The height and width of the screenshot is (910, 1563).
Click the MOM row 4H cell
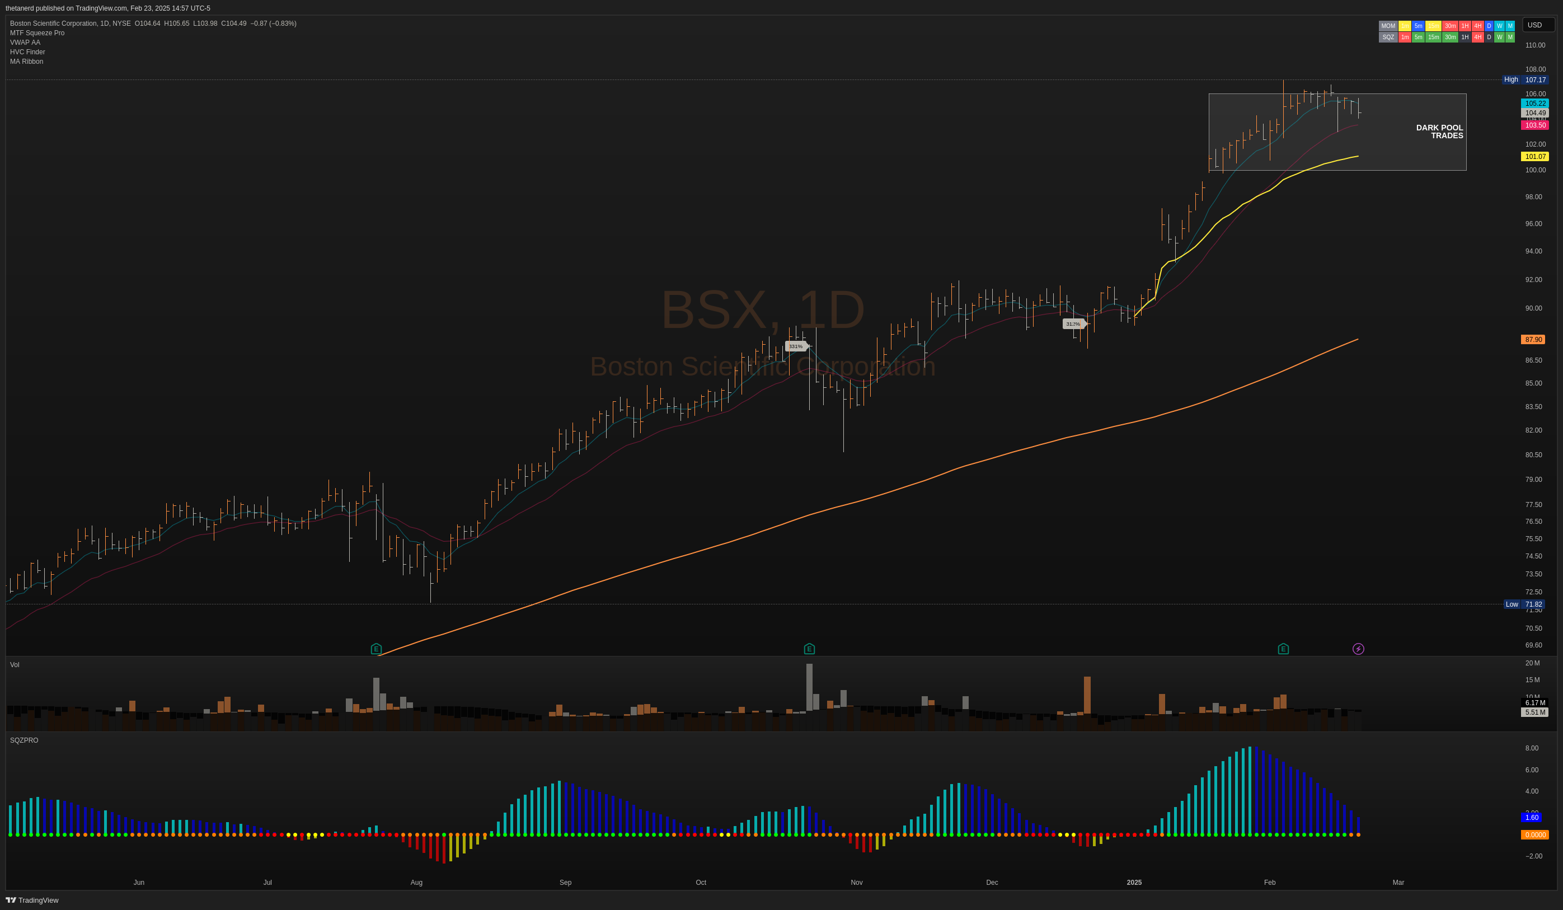[1478, 26]
